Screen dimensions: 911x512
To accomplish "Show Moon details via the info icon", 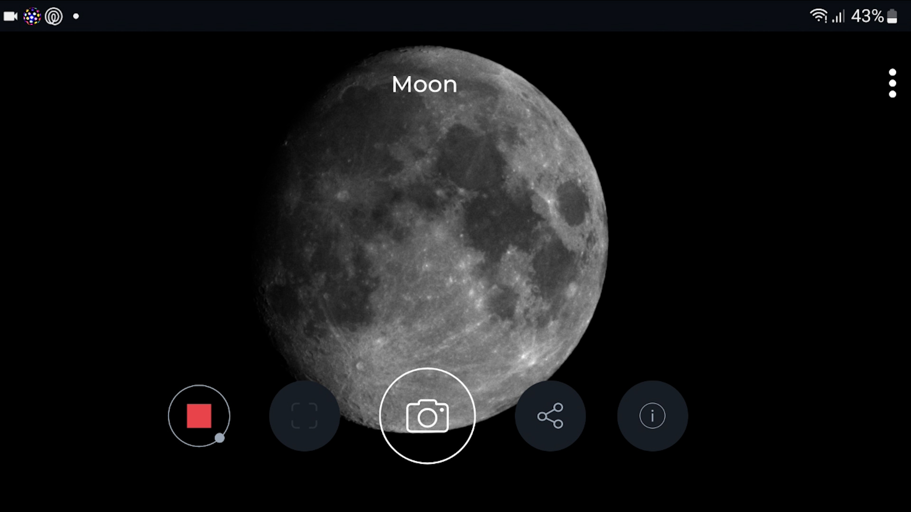I will point(652,416).
